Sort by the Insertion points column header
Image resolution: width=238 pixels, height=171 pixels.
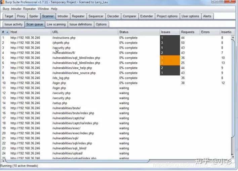[227, 32]
